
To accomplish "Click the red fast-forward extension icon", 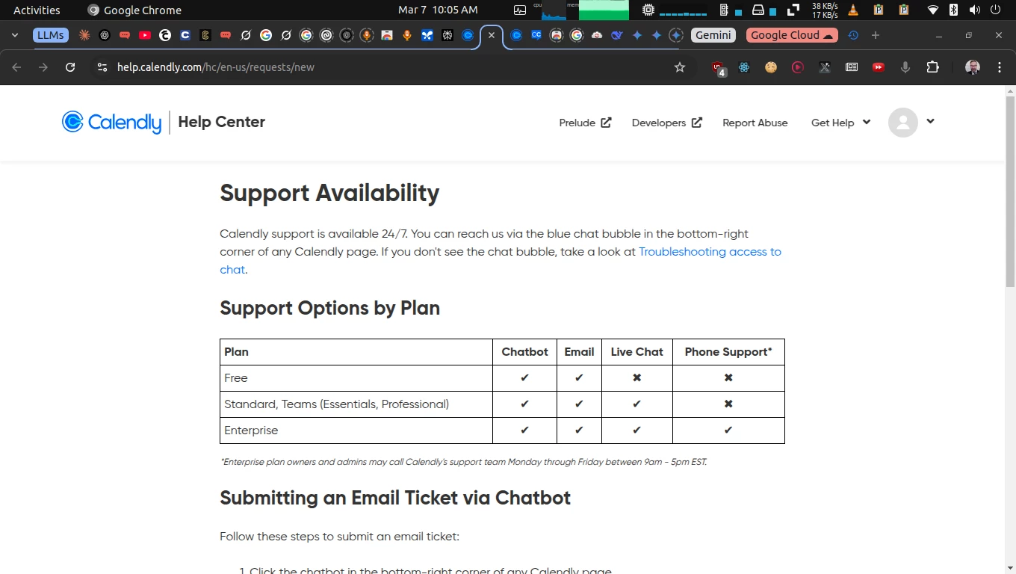I will pyautogui.click(x=879, y=67).
